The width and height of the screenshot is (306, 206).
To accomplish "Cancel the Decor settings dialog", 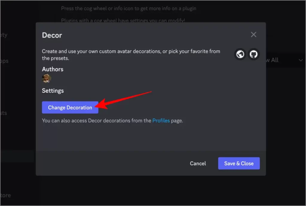I will (x=198, y=163).
